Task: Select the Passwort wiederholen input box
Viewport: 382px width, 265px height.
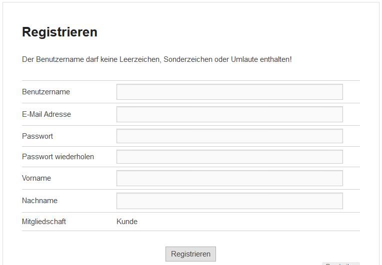Action: click(x=229, y=157)
